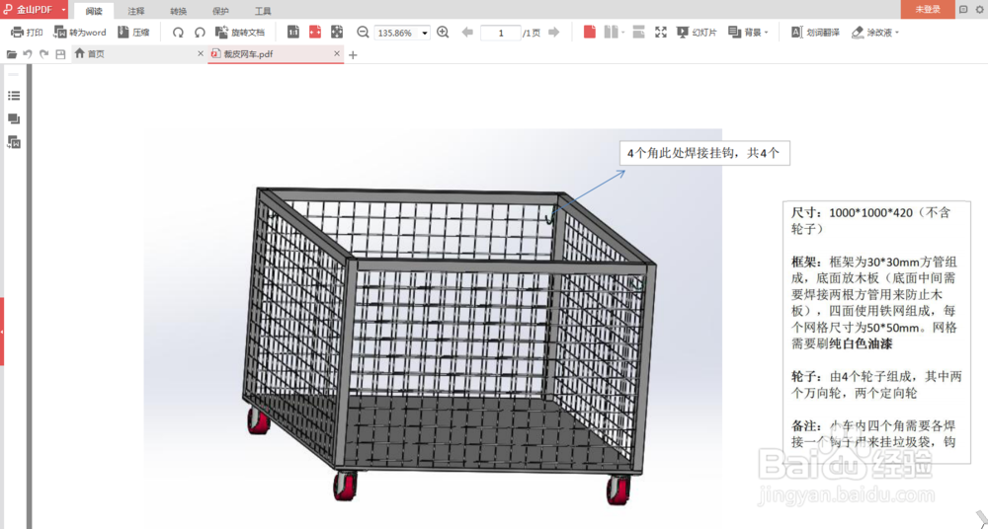Screen dimensions: 988x529
Task: Click 旋转文档 rotate document button
Action: point(240,33)
